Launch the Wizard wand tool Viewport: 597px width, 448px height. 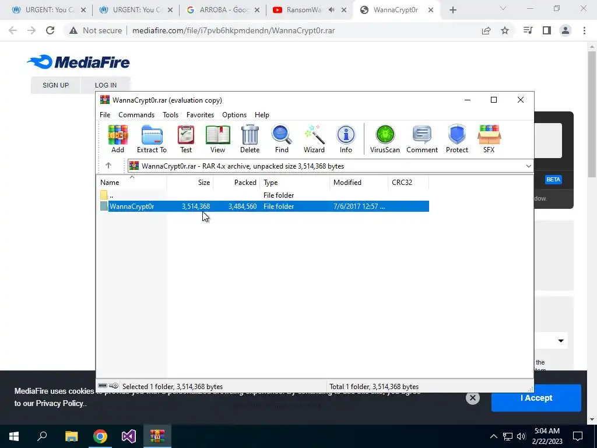pos(314,139)
